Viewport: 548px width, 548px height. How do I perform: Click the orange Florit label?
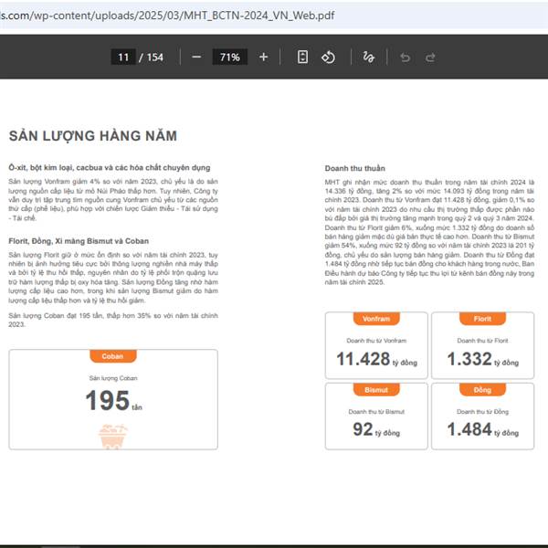point(482,319)
